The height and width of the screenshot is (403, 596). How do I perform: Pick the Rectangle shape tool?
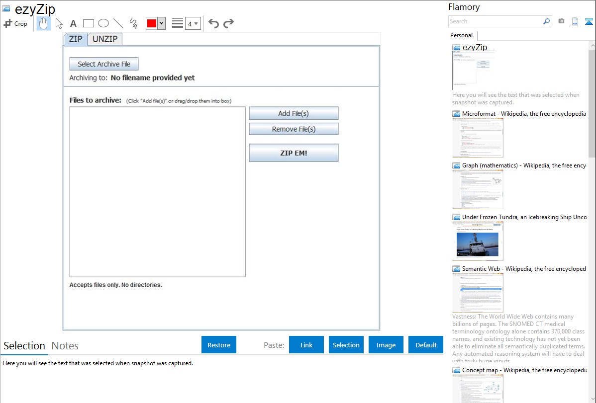(x=88, y=23)
